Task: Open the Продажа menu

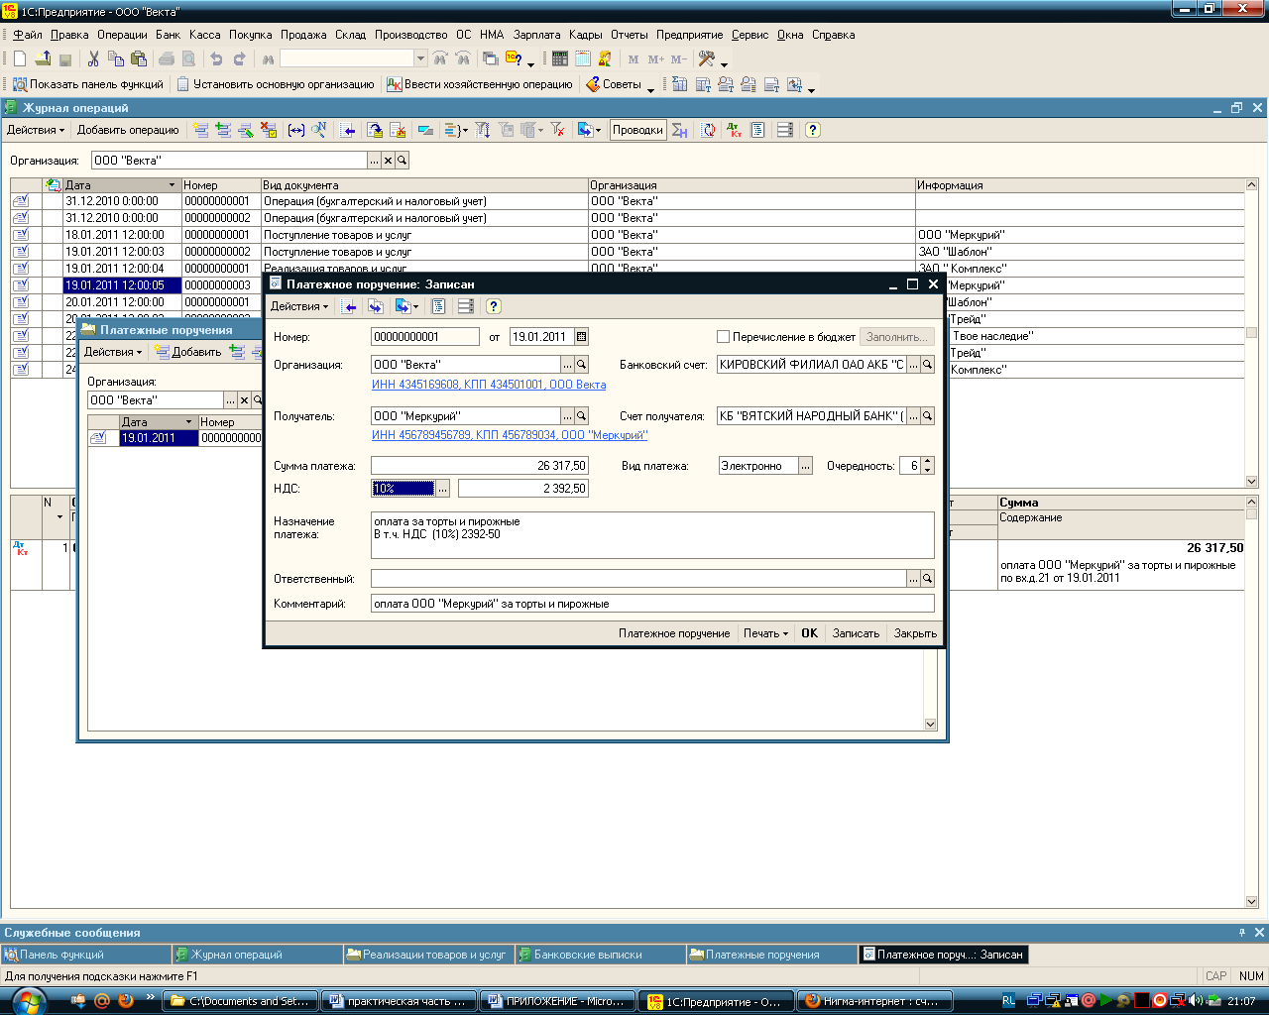Action: 303,35
